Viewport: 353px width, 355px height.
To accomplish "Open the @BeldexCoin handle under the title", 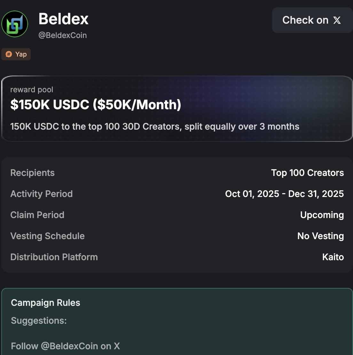I will tap(63, 35).
